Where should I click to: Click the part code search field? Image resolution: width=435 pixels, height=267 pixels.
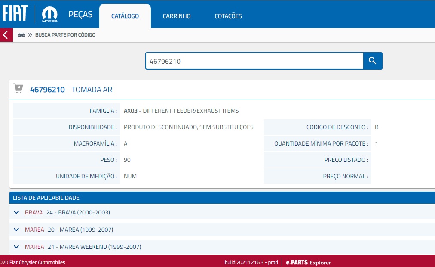pos(254,61)
